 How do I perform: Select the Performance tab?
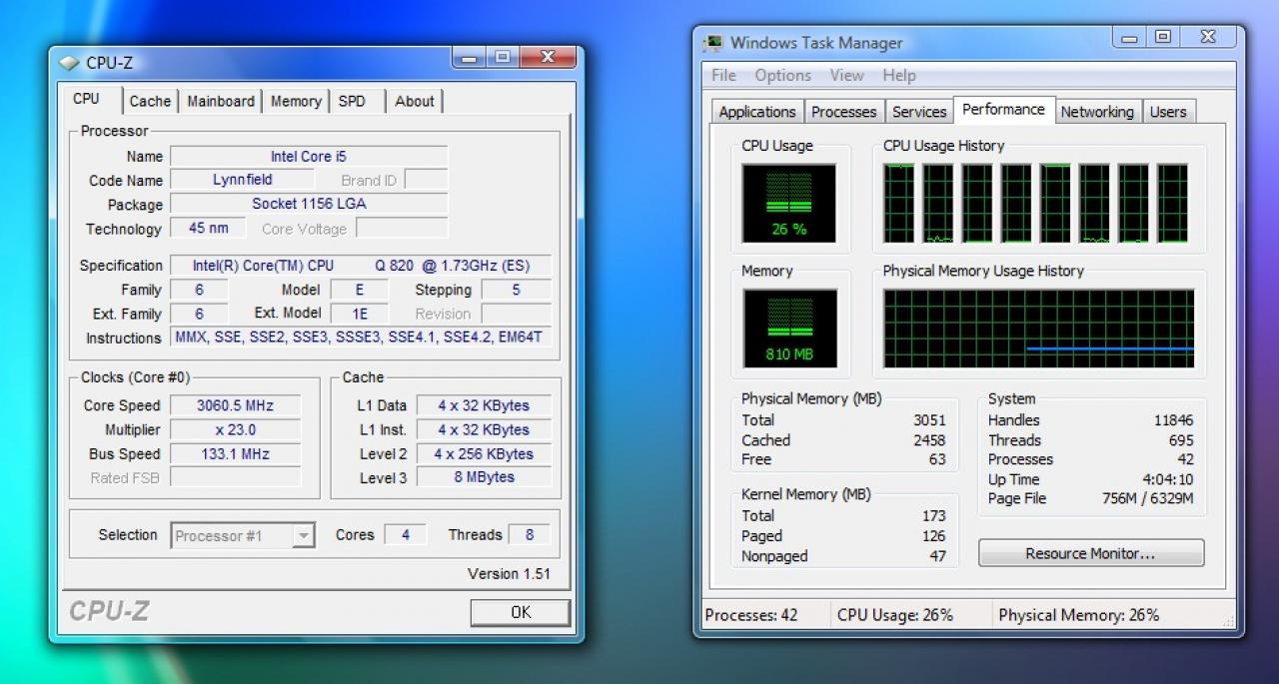[1003, 110]
